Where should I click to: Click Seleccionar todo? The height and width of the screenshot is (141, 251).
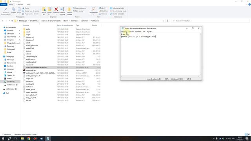pos(117,8)
